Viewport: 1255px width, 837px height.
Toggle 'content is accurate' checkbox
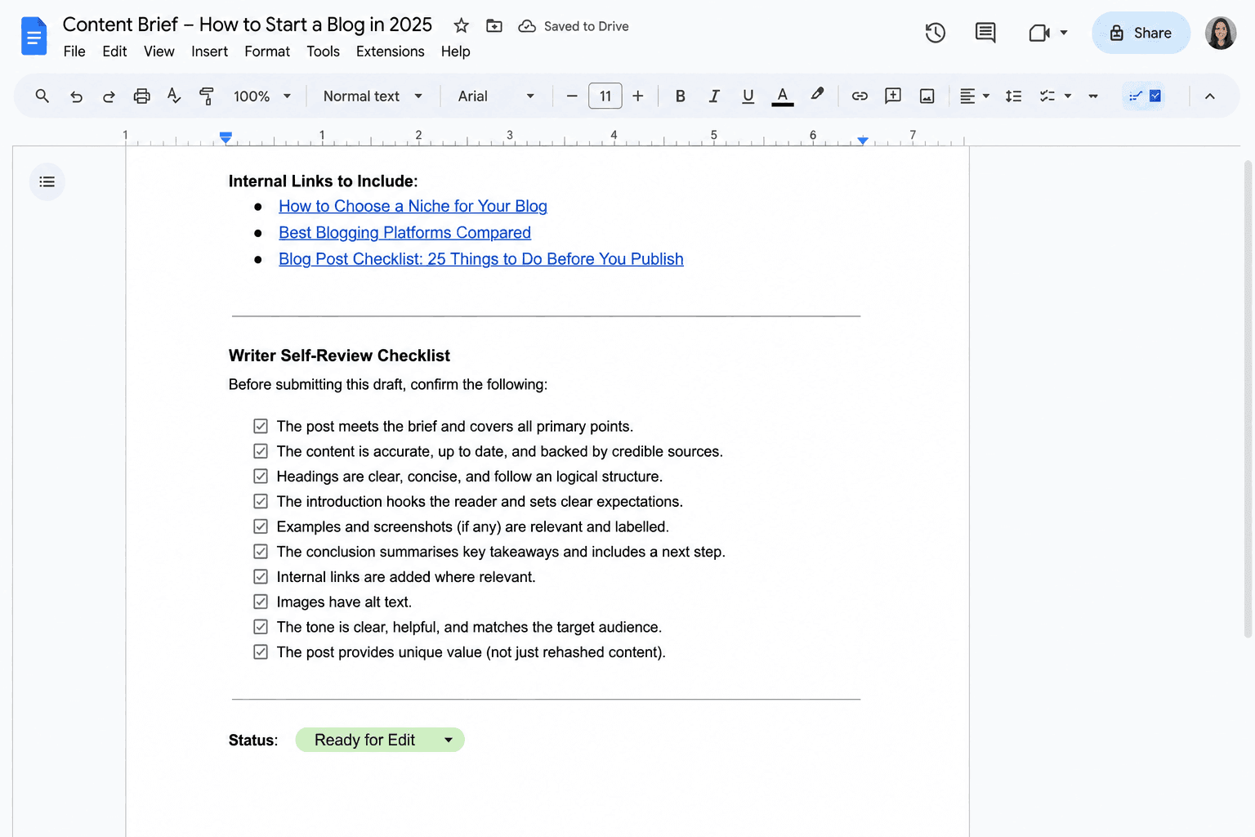pos(261,451)
